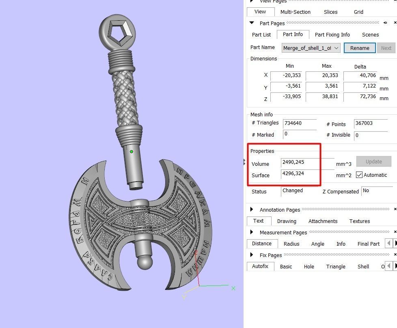Click the green point on axe handle
Viewport: 397px width, 328px height.
point(132,152)
